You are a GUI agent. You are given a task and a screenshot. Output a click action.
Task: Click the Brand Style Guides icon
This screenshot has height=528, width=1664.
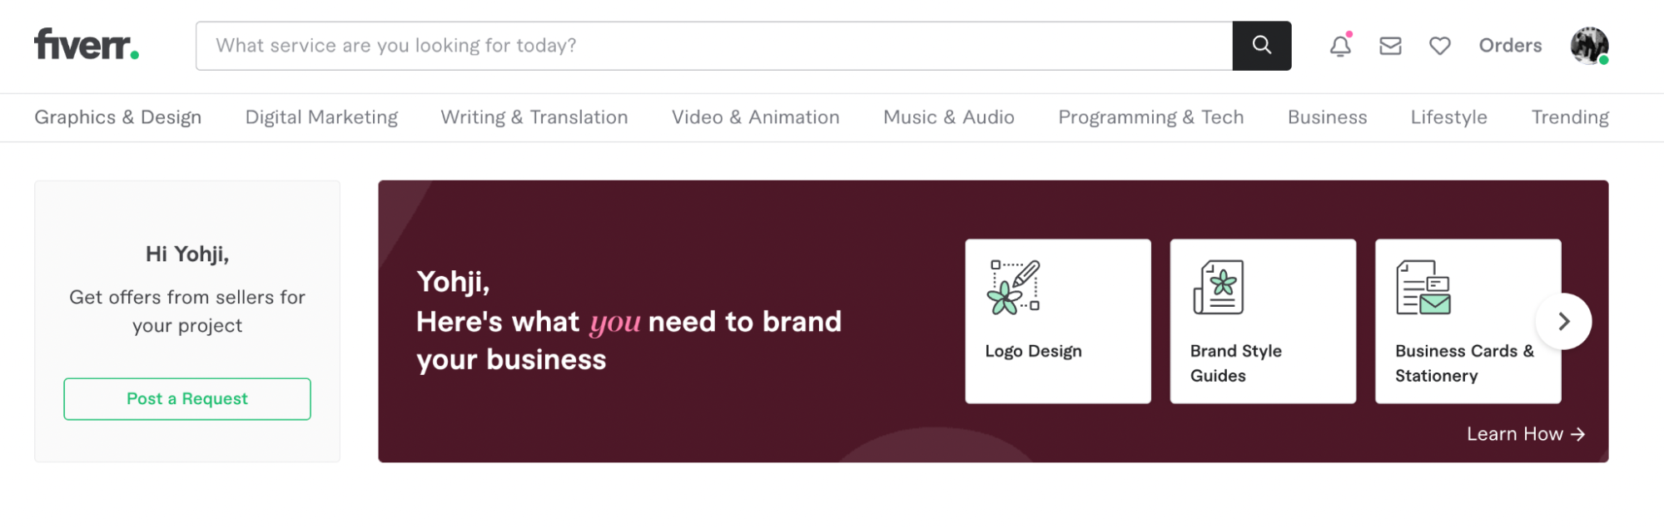(1219, 287)
